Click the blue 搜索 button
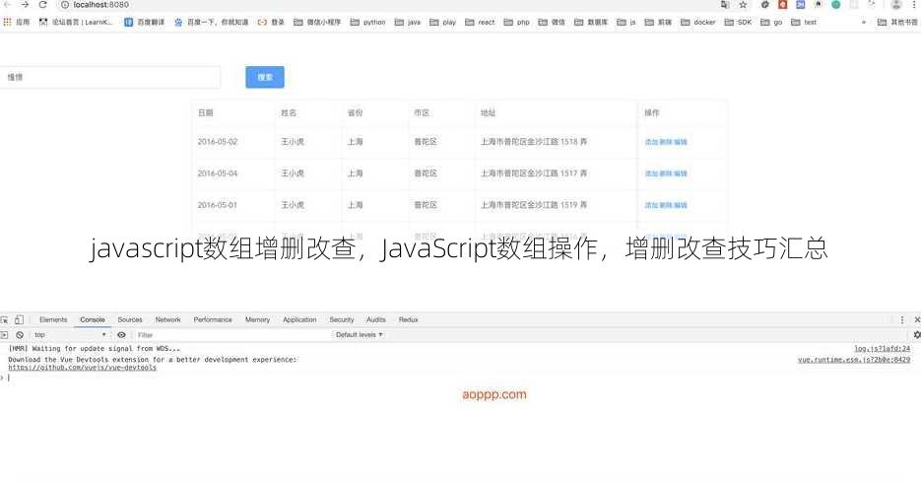Viewport: 921px width, 483px height. [x=265, y=77]
